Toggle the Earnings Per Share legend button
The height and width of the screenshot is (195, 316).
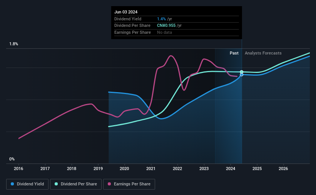129,184
